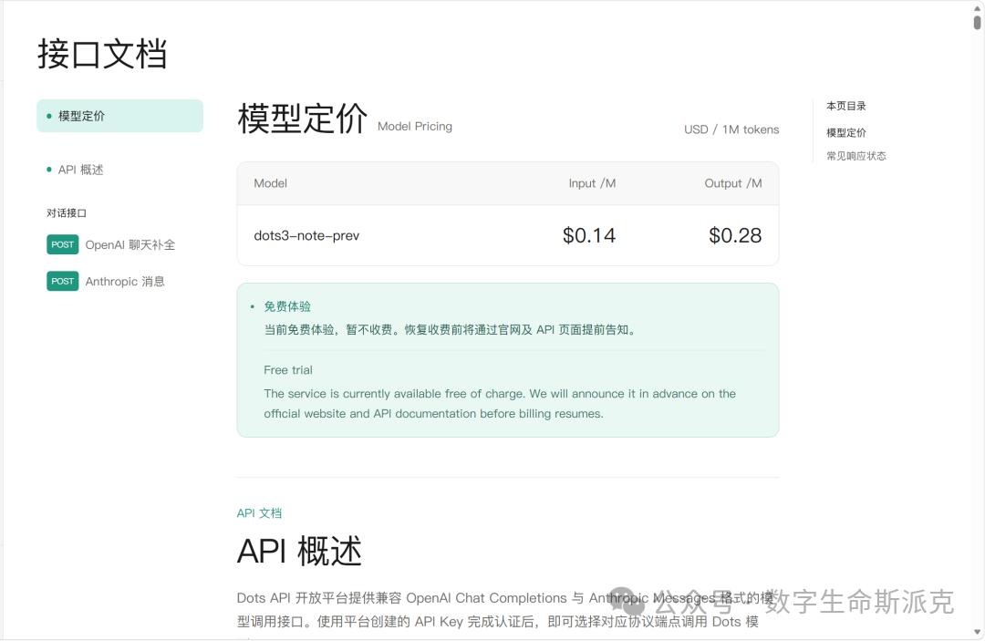Click the dots3-note-prev model name
985x641 pixels.
(x=306, y=236)
